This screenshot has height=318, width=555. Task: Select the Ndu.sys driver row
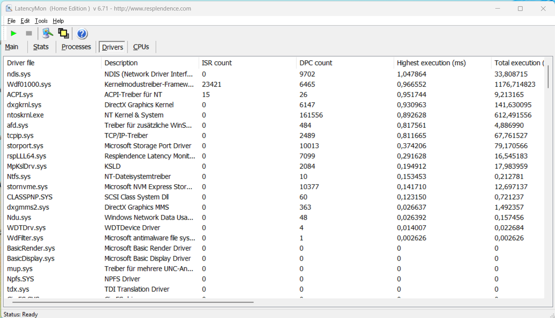click(x=274, y=218)
